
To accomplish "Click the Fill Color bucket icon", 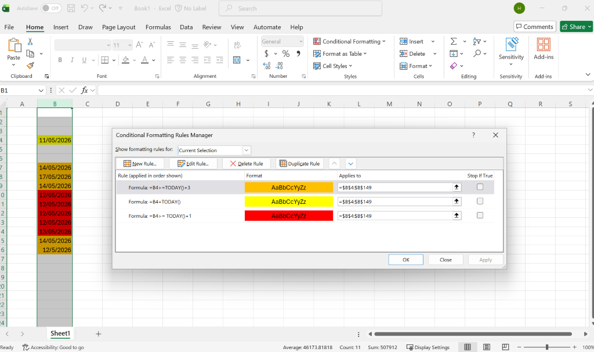I will coord(126,60).
